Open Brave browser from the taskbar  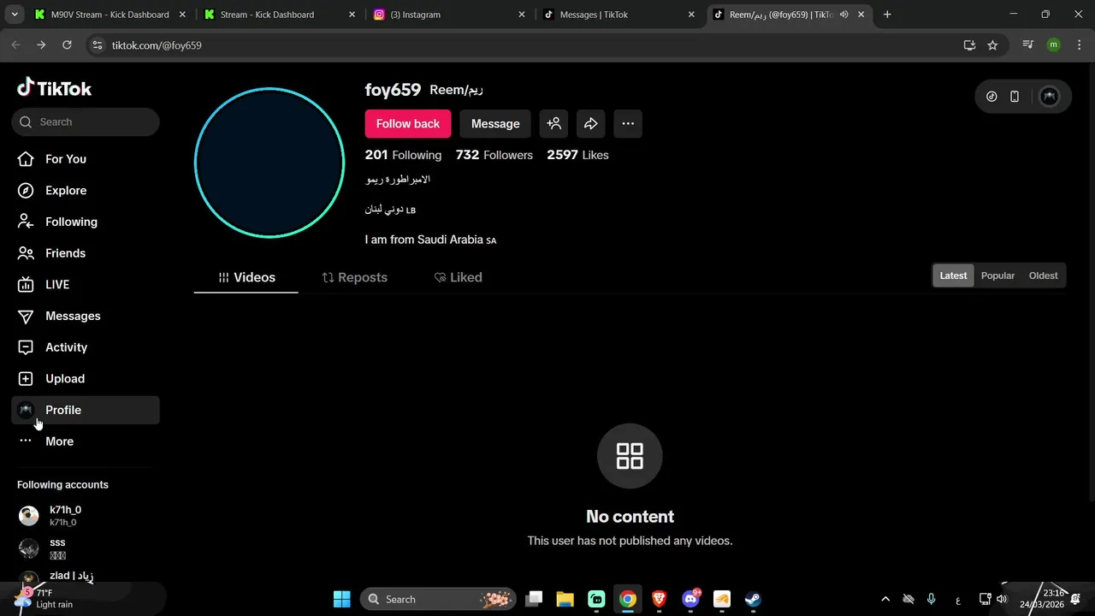(x=660, y=599)
